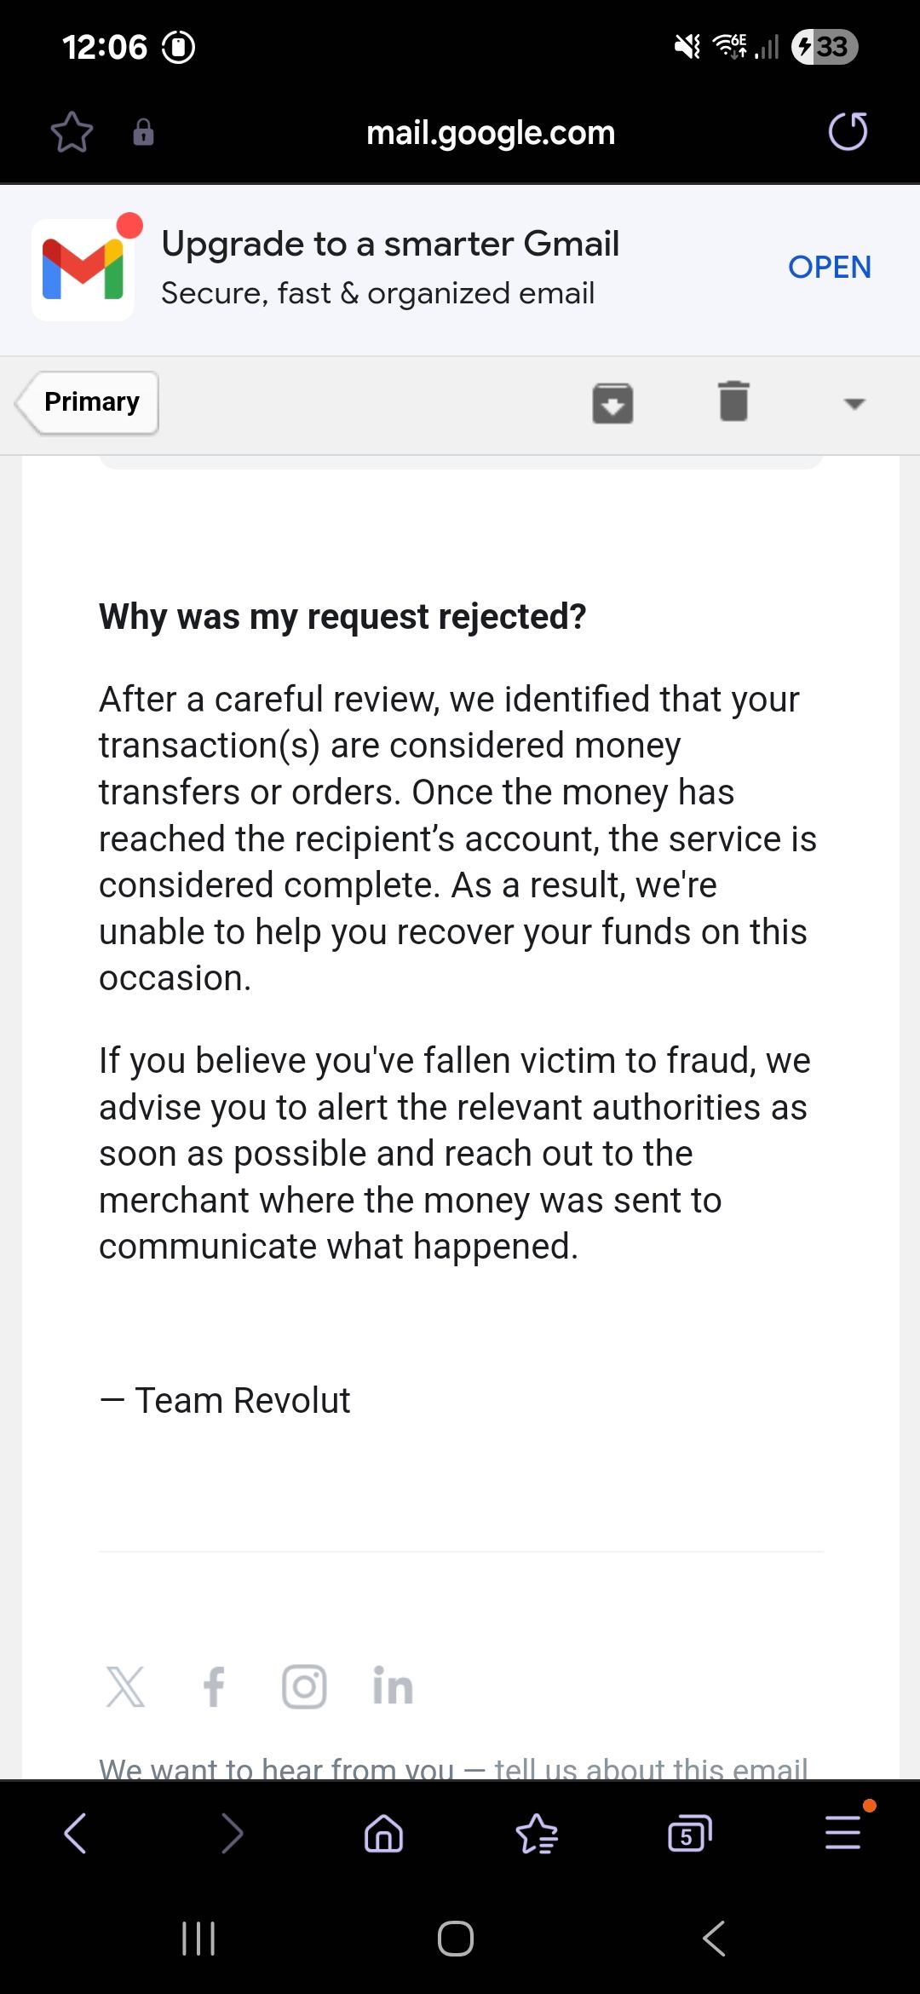This screenshot has height=1994, width=920.
Task: Open Revolut's X (Twitter) page
Action: point(125,1687)
